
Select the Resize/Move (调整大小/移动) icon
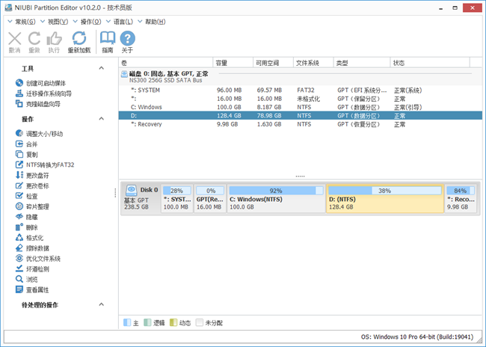click(19, 133)
